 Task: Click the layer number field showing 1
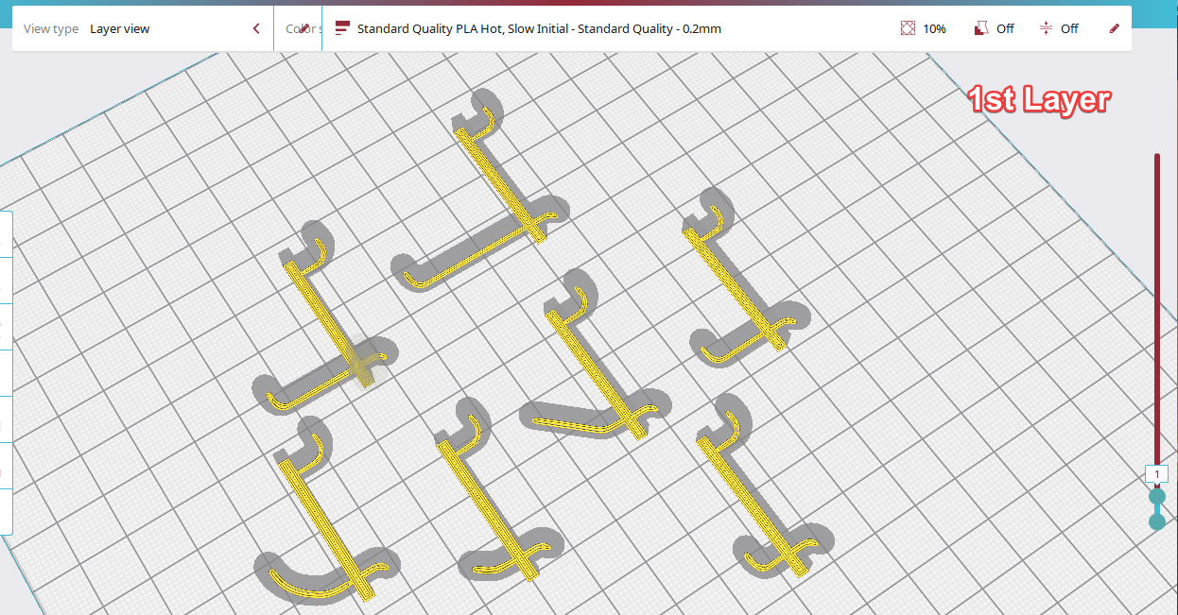(x=1157, y=474)
